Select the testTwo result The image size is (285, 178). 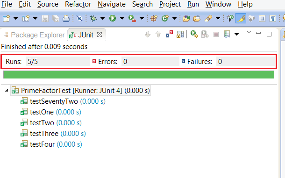51,123
